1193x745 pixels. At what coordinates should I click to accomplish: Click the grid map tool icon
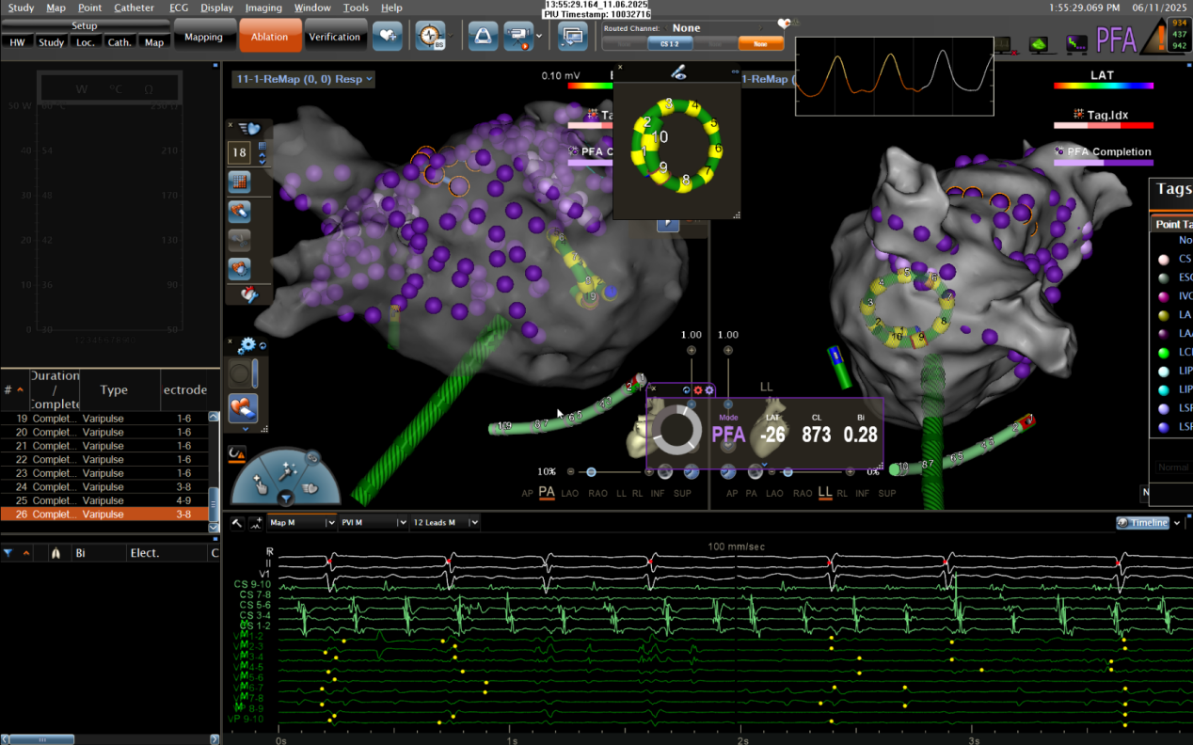[239, 182]
